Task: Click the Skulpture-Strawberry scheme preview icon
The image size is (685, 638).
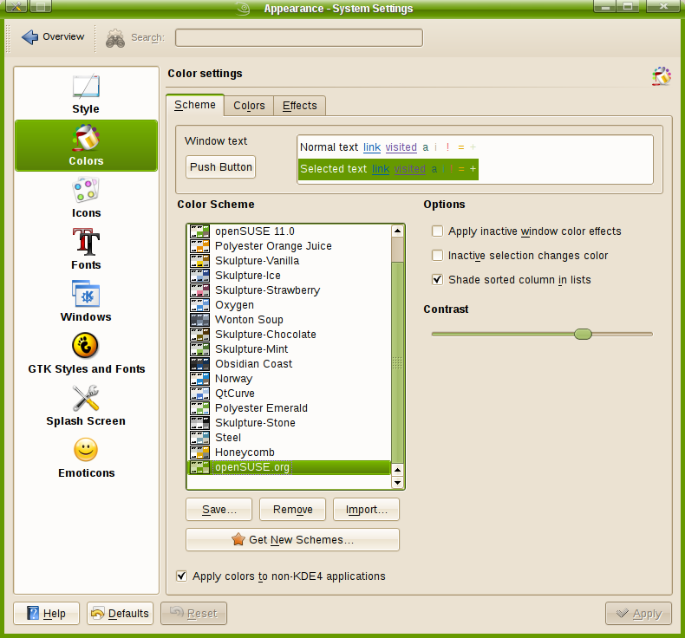Action: (199, 290)
